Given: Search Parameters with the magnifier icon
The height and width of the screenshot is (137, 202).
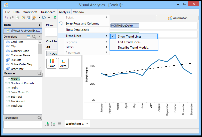Looking at the screenshot, I should (40, 118).
